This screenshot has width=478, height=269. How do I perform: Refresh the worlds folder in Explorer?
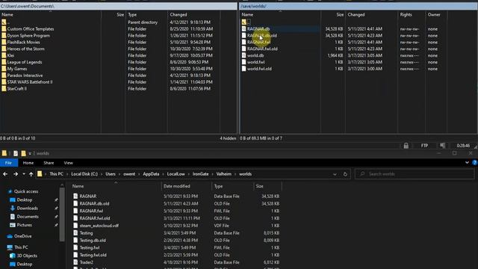[345, 174]
